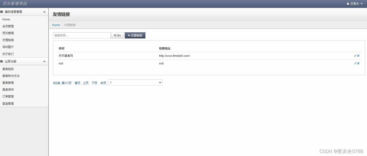This screenshot has width=367, height=156.
Task: Click the Go search button
Action: (x=117, y=35)
